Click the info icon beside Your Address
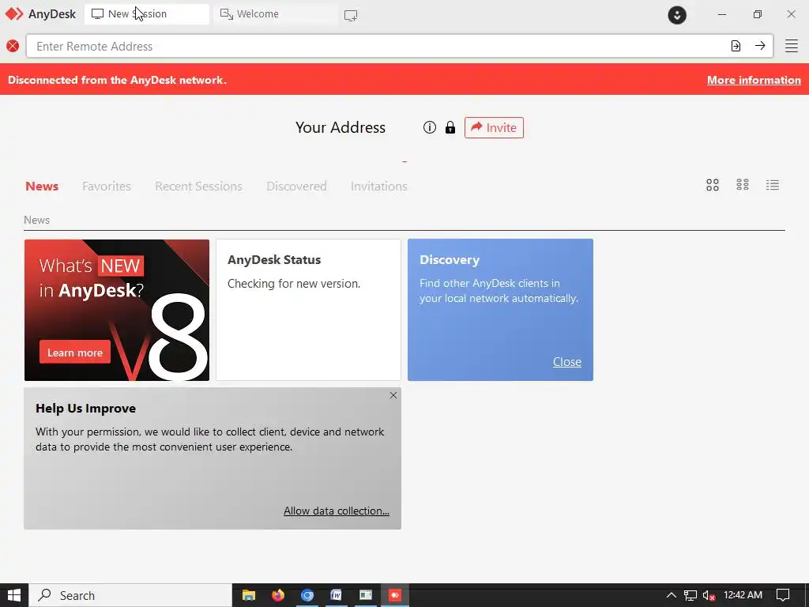This screenshot has width=809, height=607. pos(429,127)
